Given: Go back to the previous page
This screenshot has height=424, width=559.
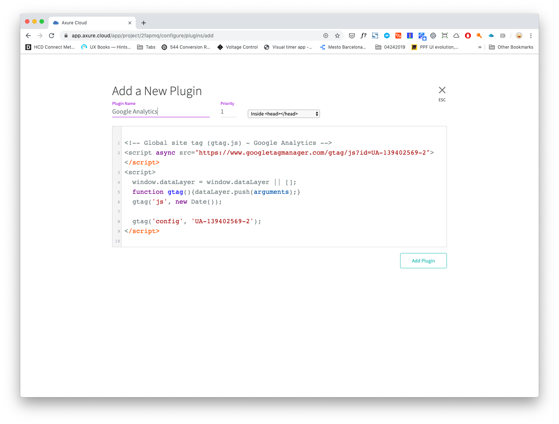Looking at the screenshot, I should click(x=28, y=36).
